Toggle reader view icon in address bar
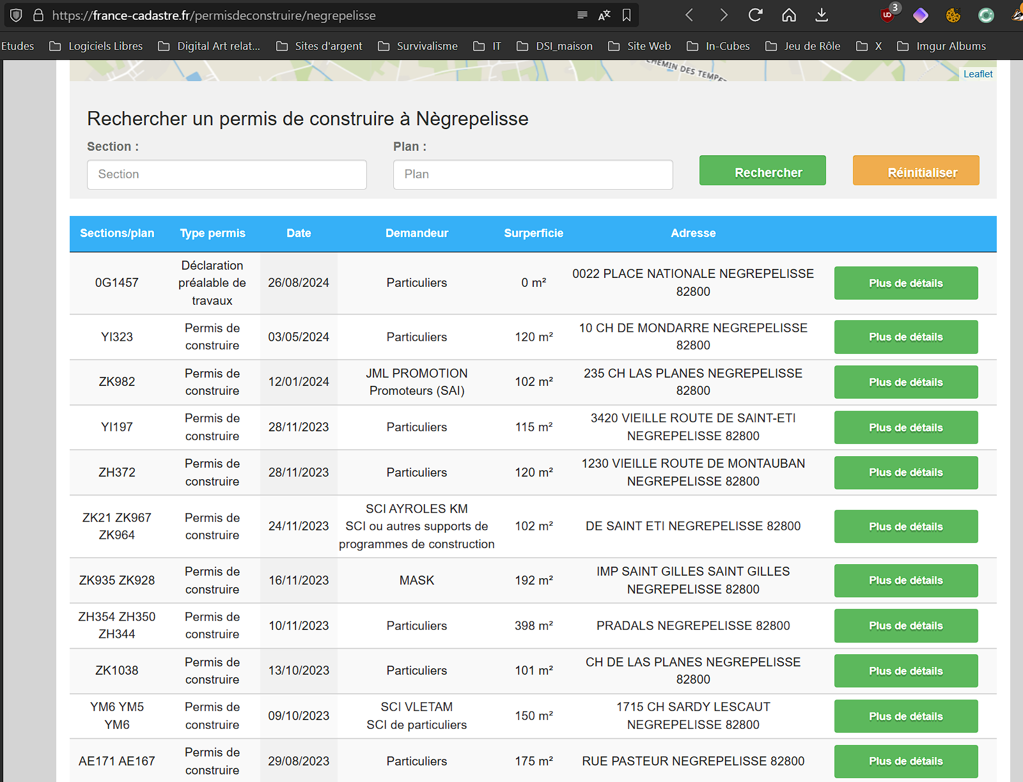 click(582, 15)
